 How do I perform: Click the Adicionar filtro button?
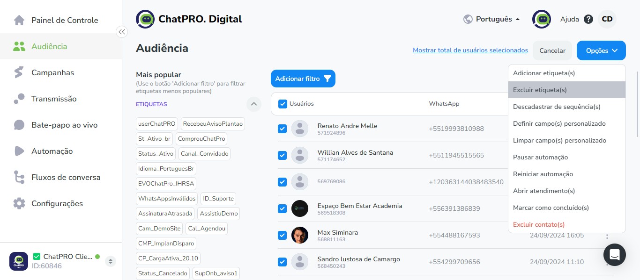pos(303,79)
